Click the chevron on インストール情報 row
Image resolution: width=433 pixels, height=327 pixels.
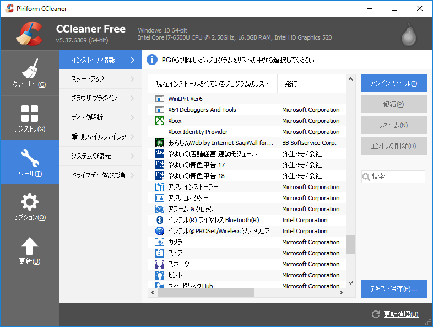click(133, 60)
